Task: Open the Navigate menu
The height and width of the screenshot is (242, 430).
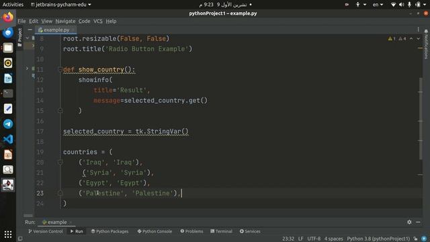Action: pyautogui.click(x=65, y=21)
